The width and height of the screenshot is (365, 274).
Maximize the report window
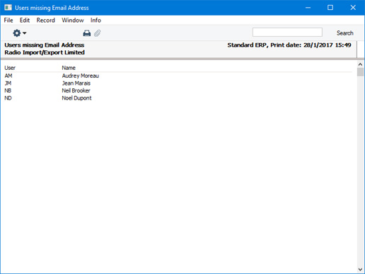(x=330, y=8)
